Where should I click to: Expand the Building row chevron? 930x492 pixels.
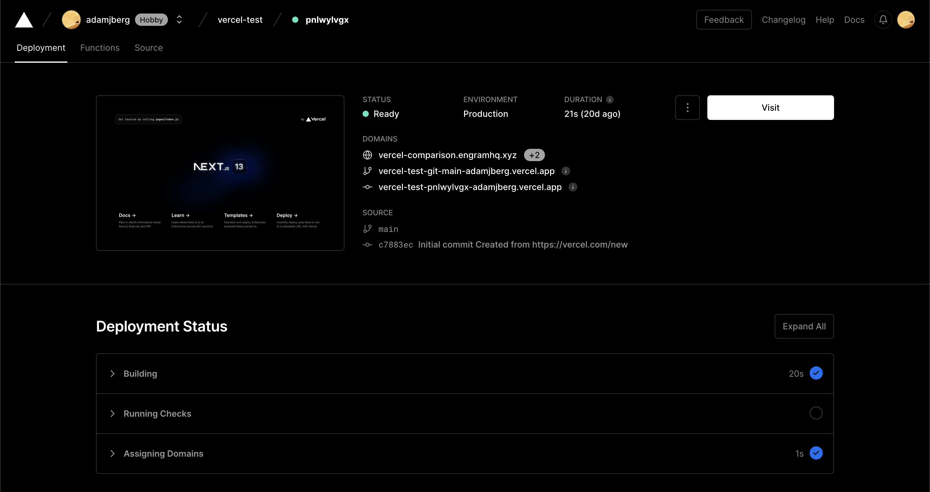pyautogui.click(x=112, y=374)
